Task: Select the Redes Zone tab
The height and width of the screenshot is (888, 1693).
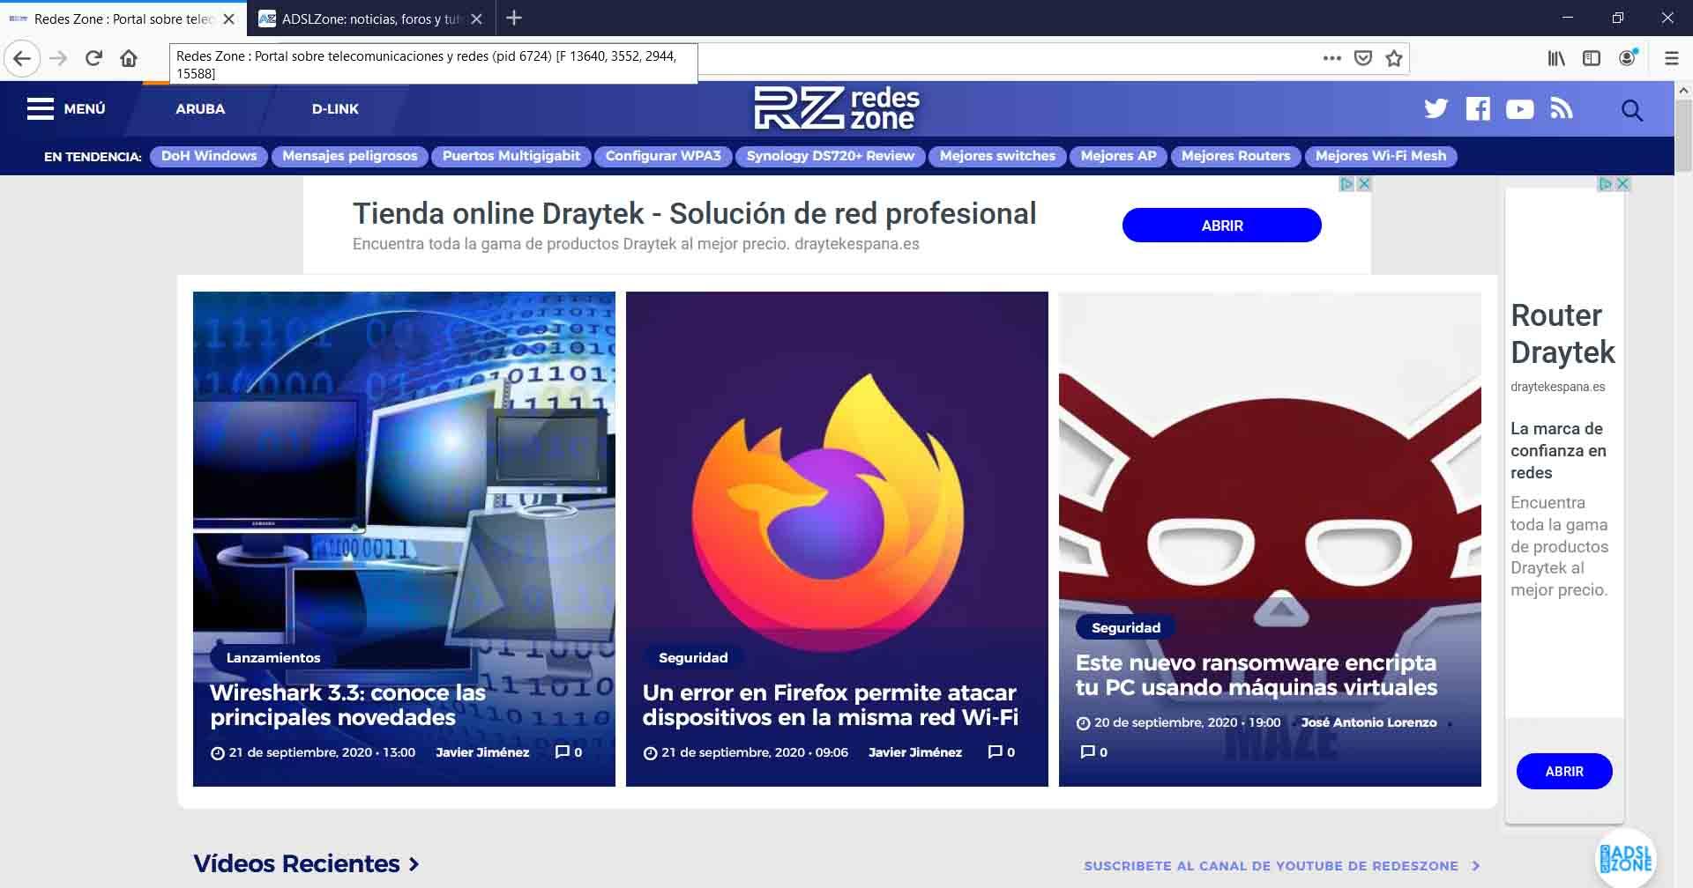Action: pyautogui.click(x=123, y=18)
